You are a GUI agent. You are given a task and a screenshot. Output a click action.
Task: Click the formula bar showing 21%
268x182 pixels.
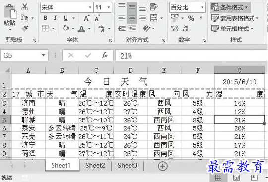pyautogui.click(x=192, y=56)
